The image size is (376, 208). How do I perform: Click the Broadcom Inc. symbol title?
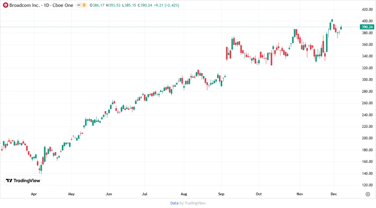click(x=25, y=5)
